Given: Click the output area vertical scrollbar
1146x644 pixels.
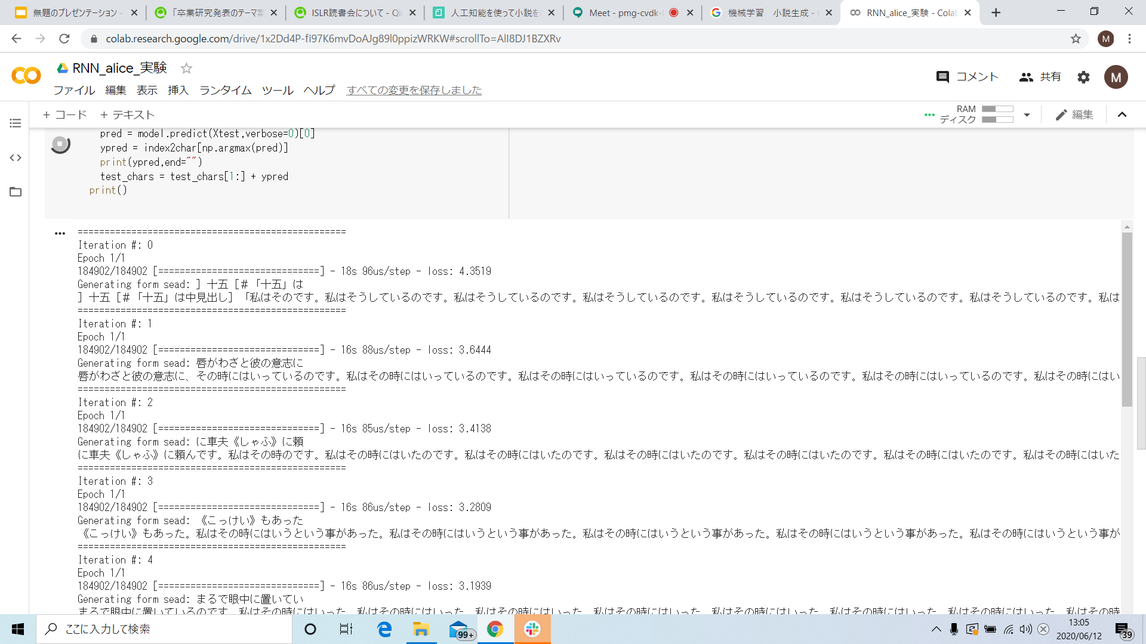Looking at the screenshot, I should point(1127,319).
